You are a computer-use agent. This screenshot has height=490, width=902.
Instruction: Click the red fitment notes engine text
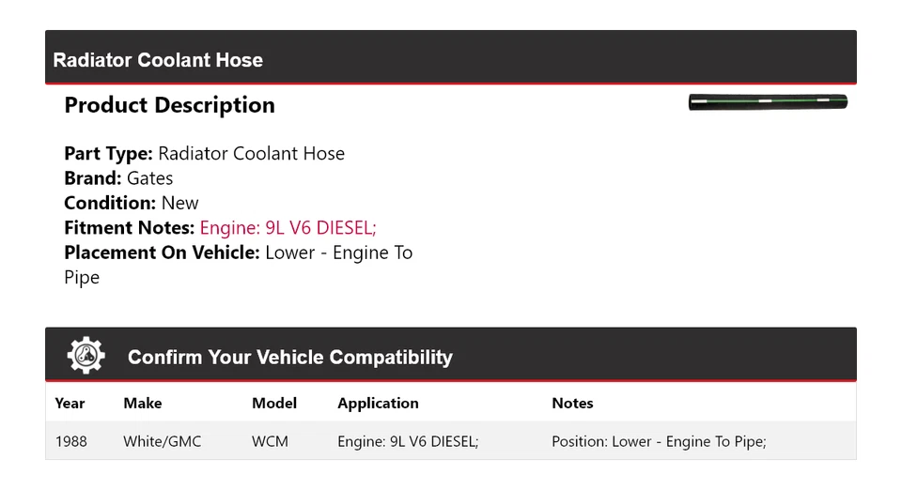[x=288, y=227]
